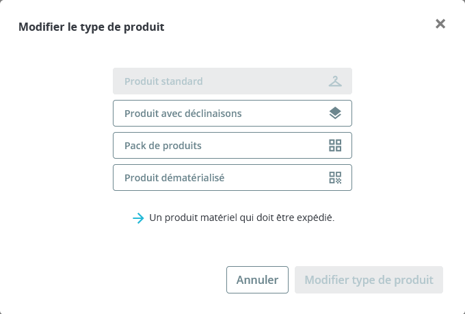This screenshot has width=465, height=314.
Task: Click the 'Pack de produits' label text
Action: coord(163,146)
